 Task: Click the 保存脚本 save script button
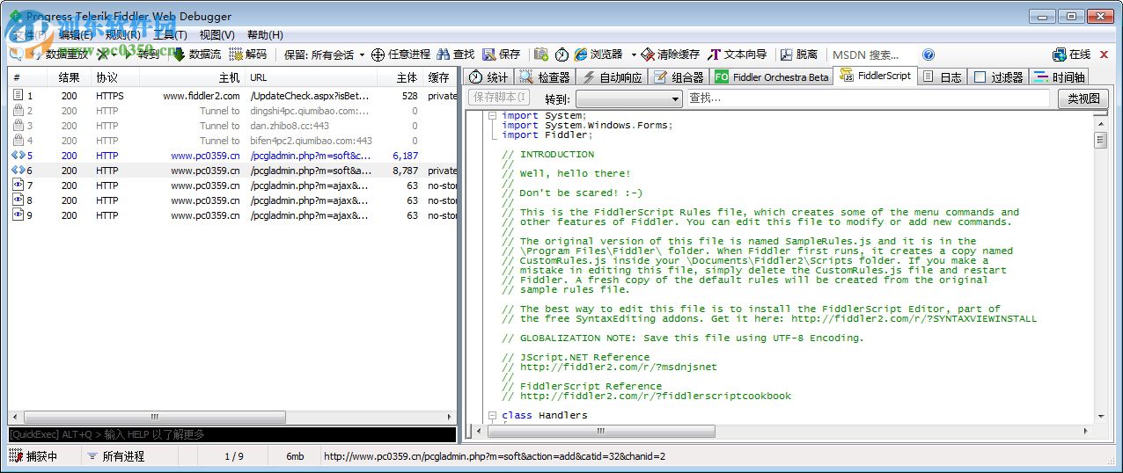pos(499,98)
